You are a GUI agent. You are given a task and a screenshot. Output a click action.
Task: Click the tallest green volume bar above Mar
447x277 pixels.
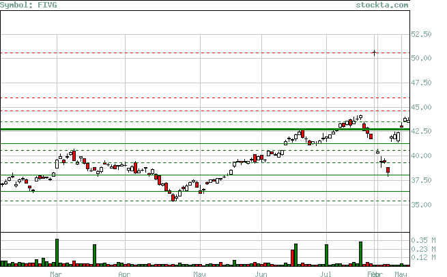57,252
